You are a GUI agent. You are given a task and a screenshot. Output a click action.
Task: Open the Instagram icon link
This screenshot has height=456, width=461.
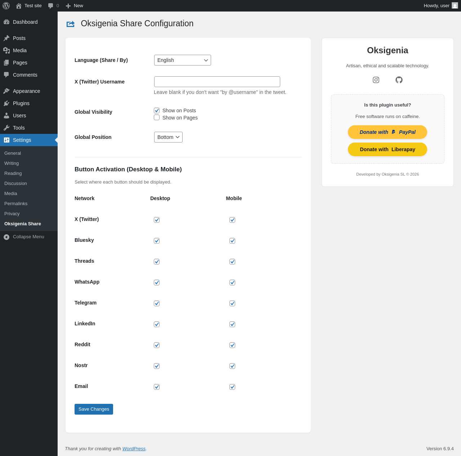(376, 80)
